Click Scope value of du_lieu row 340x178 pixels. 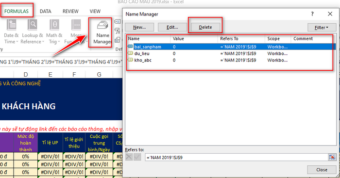[277, 53]
